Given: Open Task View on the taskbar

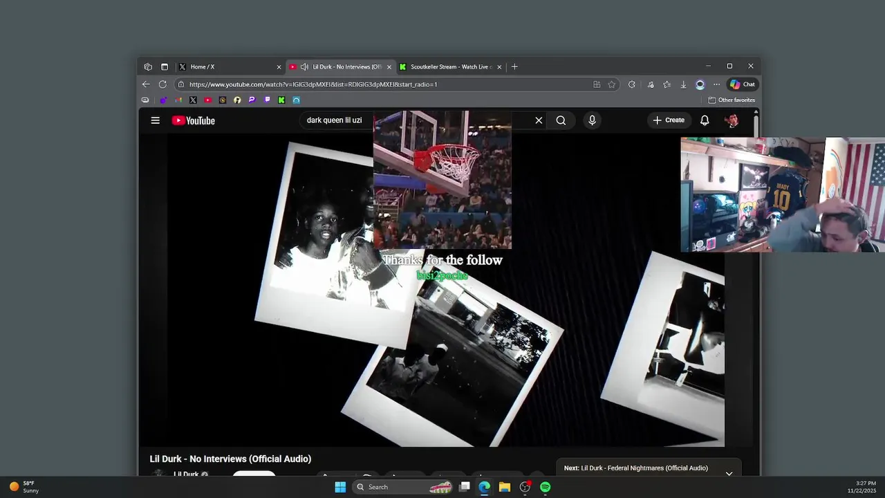Looking at the screenshot, I should pyautogui.click(x=465, y=487).
